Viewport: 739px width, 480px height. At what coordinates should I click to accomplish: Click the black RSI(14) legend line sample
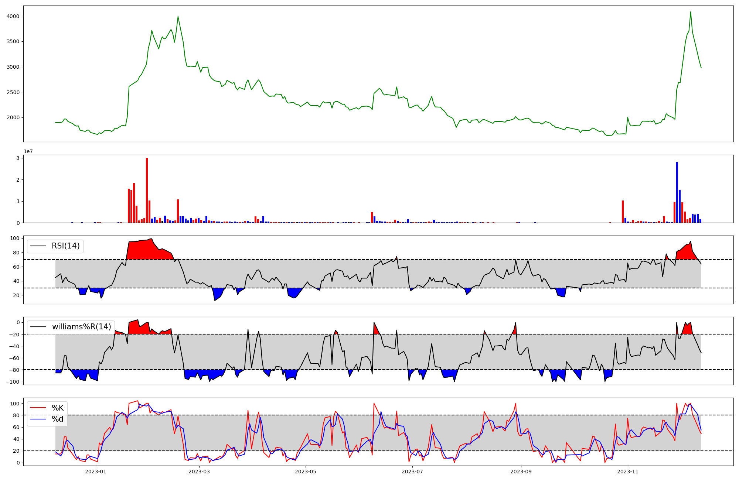(x=38, y=246)
